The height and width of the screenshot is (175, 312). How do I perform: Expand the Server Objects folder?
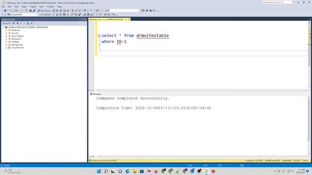[6, 36]
